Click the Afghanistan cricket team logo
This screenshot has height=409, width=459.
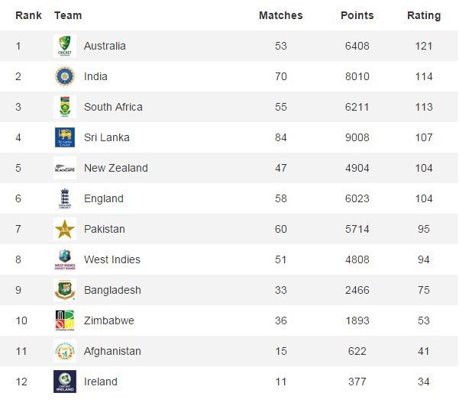click(65, 351)
